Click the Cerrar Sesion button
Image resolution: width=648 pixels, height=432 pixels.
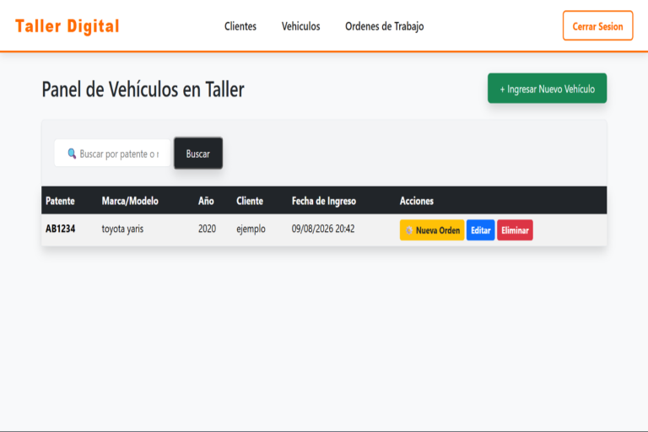pyautogui.click(x=597, y=26)
